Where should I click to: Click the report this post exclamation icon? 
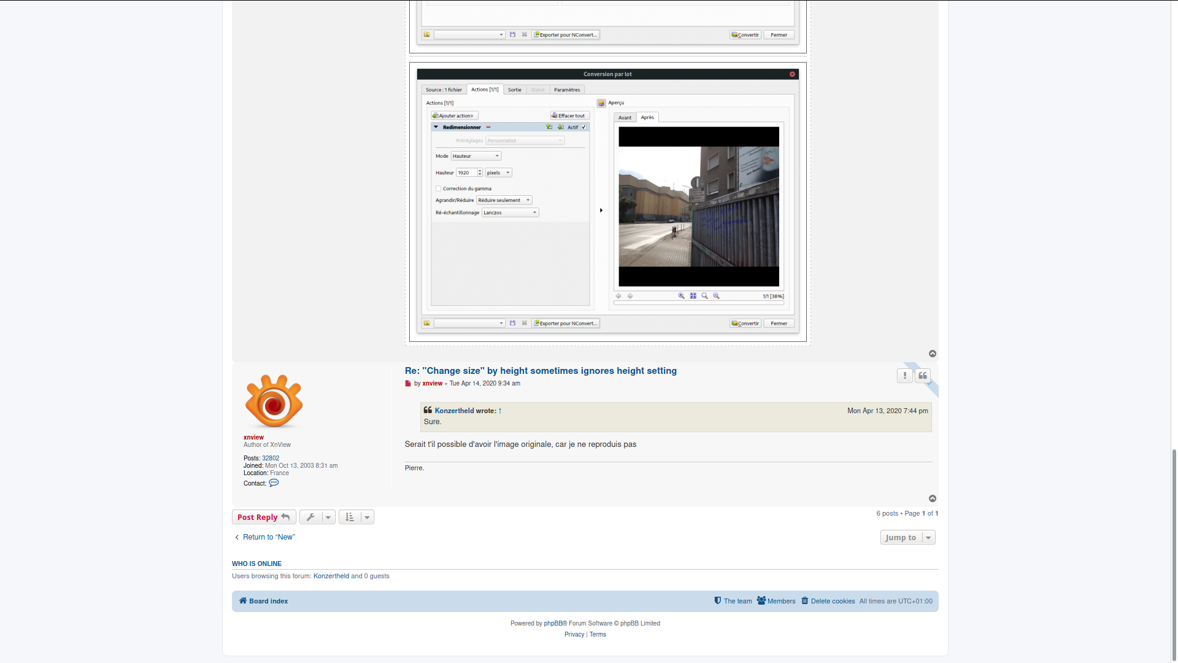[x=904, y=376]
